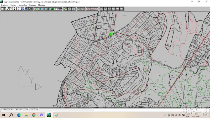Open help with question mark icon
Image resolution: width=210 pixels, height=118 pixels.
[x=73, y=9]
